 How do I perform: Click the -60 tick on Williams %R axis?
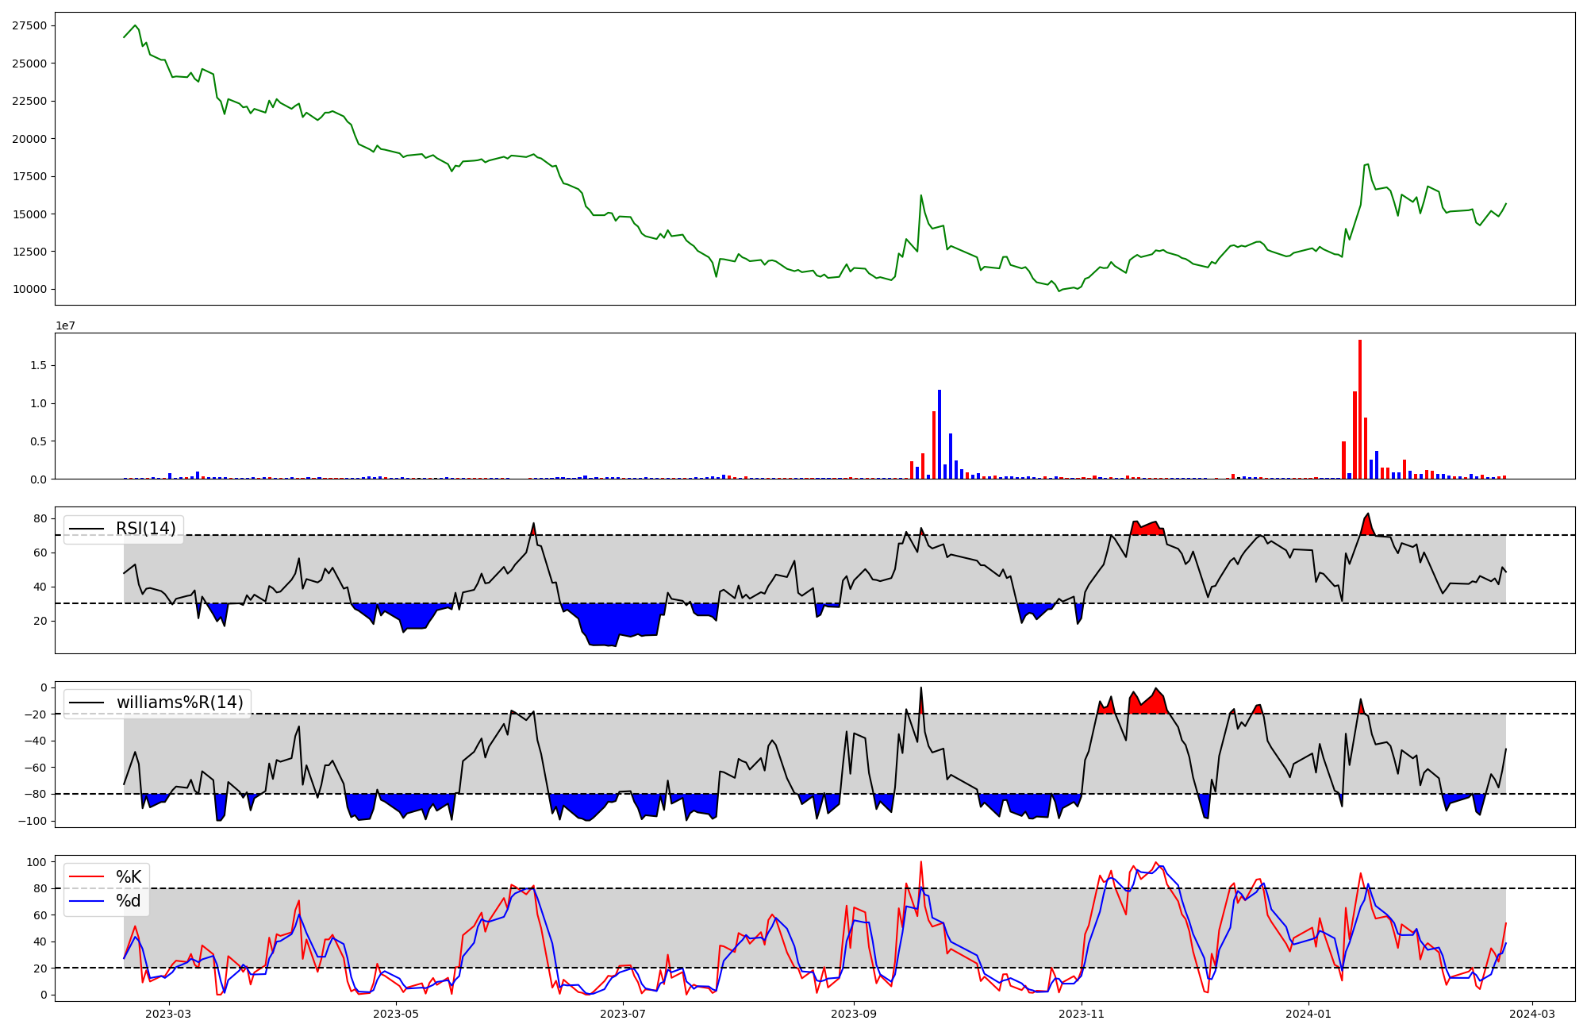coord(35,768)
